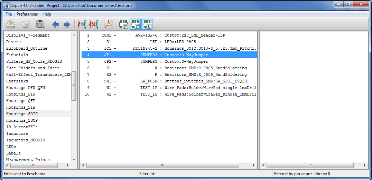Toggle filter footprints by library
The image size is (372, 180).
[147, 24]
